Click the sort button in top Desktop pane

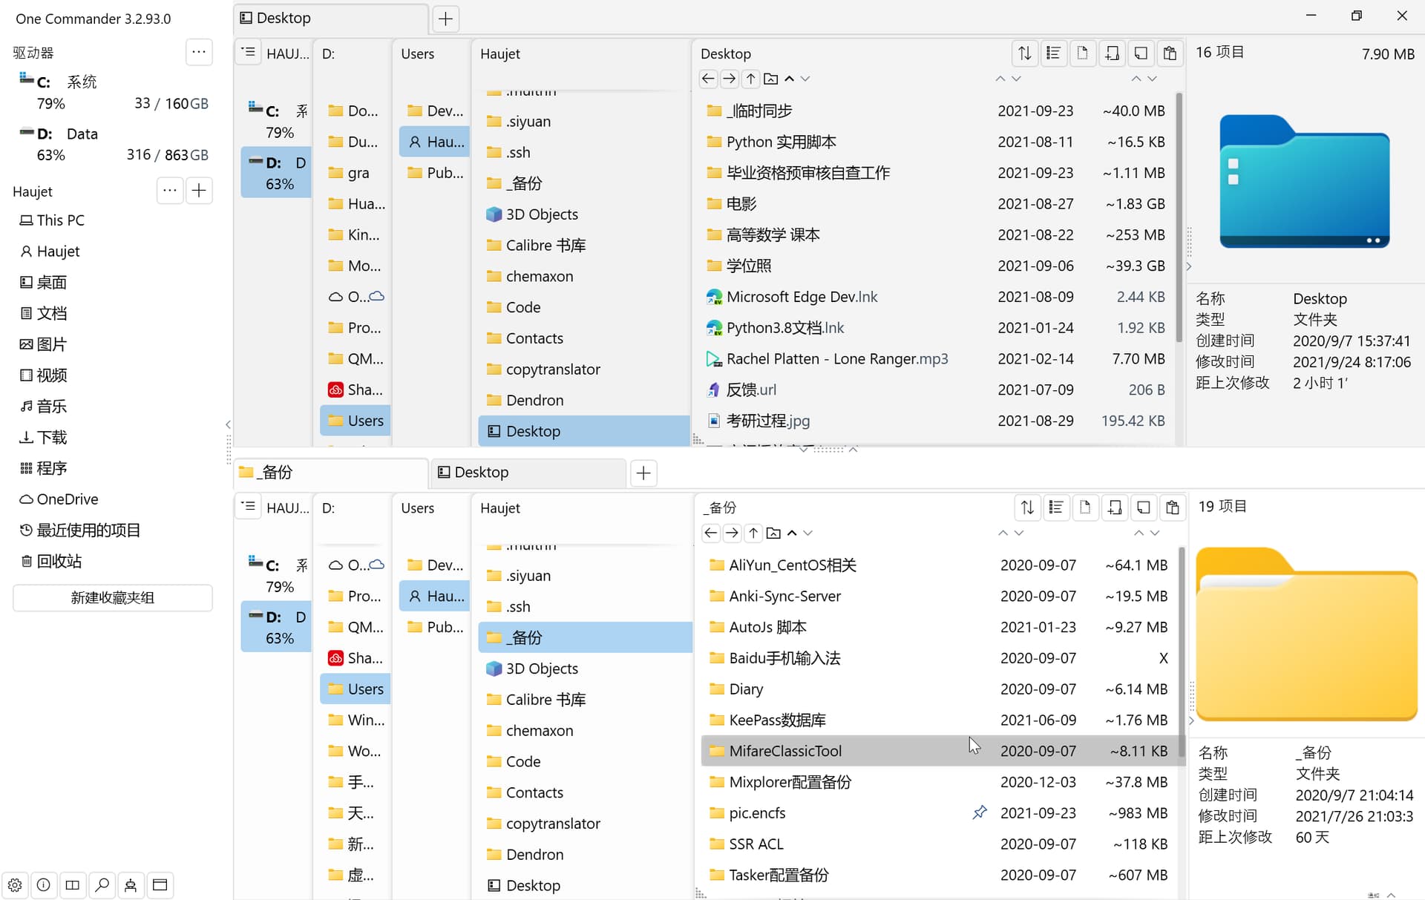point(1024,53)
